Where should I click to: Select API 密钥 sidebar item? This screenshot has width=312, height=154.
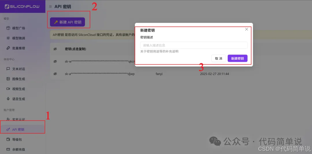click(23, 129)
